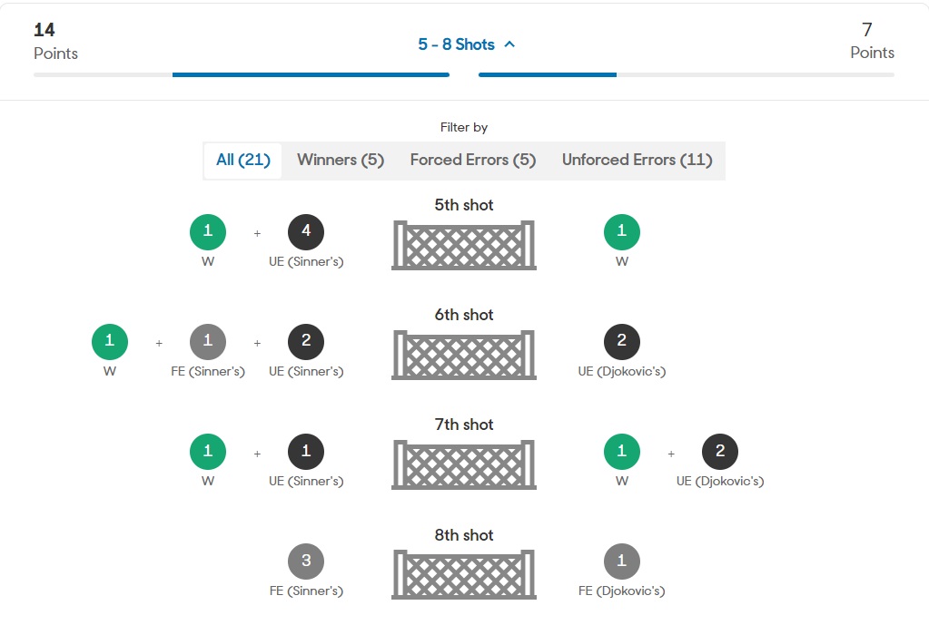Collapse the 5 - 8 Shots section
Screen dimensions: 929x625
(x=456, y=44)
